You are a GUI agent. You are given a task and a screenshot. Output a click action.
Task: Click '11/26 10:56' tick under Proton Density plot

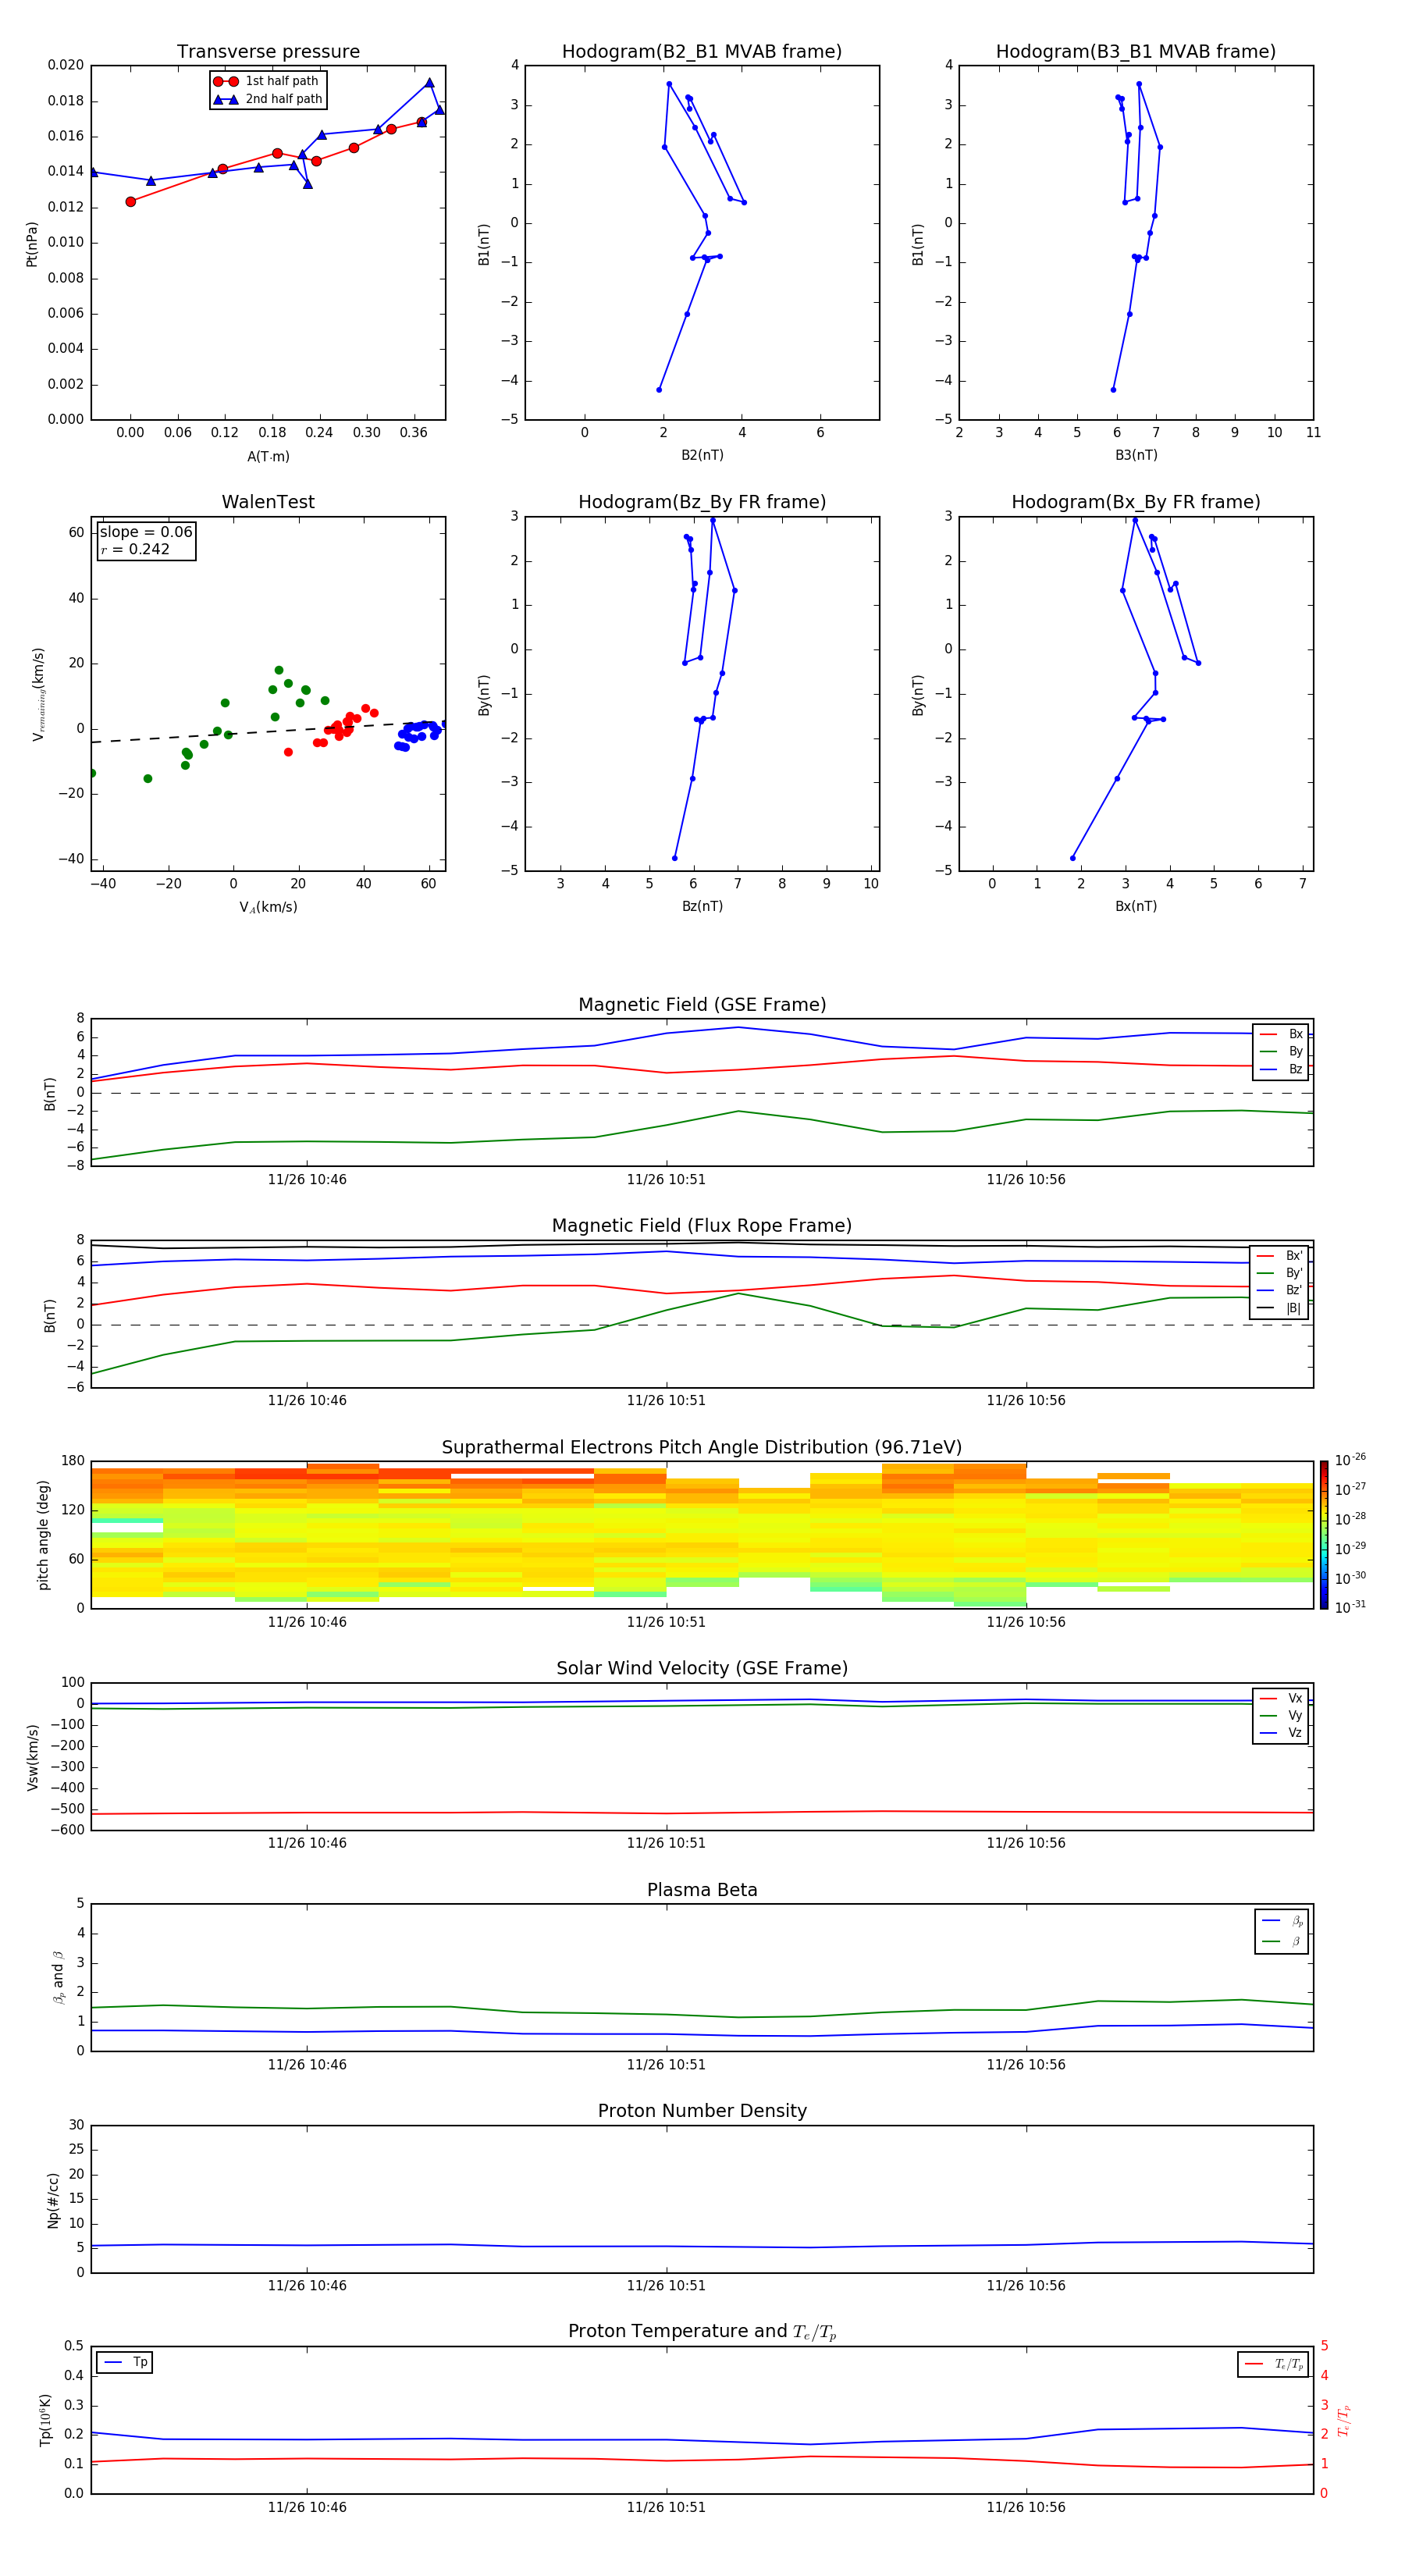pyautogui.click(x=1026, y=2286)
